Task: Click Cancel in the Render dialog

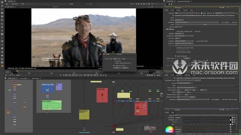Action: point(125,68)
